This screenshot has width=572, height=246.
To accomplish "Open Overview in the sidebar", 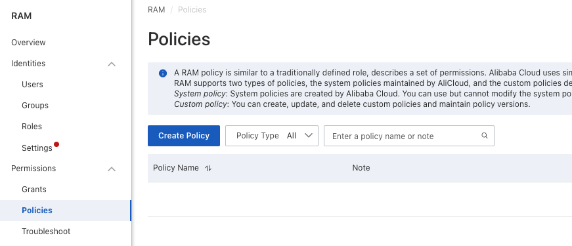I will point(28,42).
